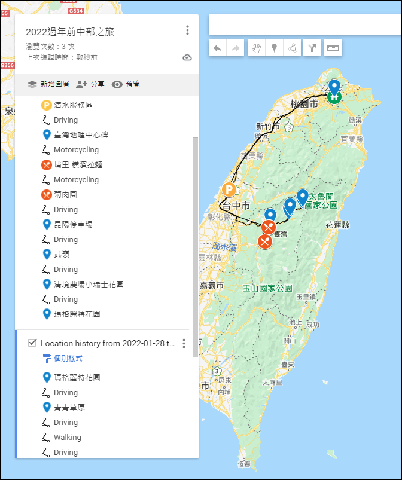
Task: Click map title 2022過年前中部之旅
Action: (x=70, y=32)
